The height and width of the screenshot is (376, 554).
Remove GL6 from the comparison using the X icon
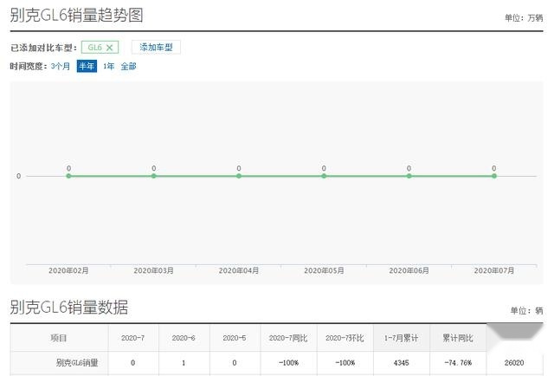(x=110, y=48)
